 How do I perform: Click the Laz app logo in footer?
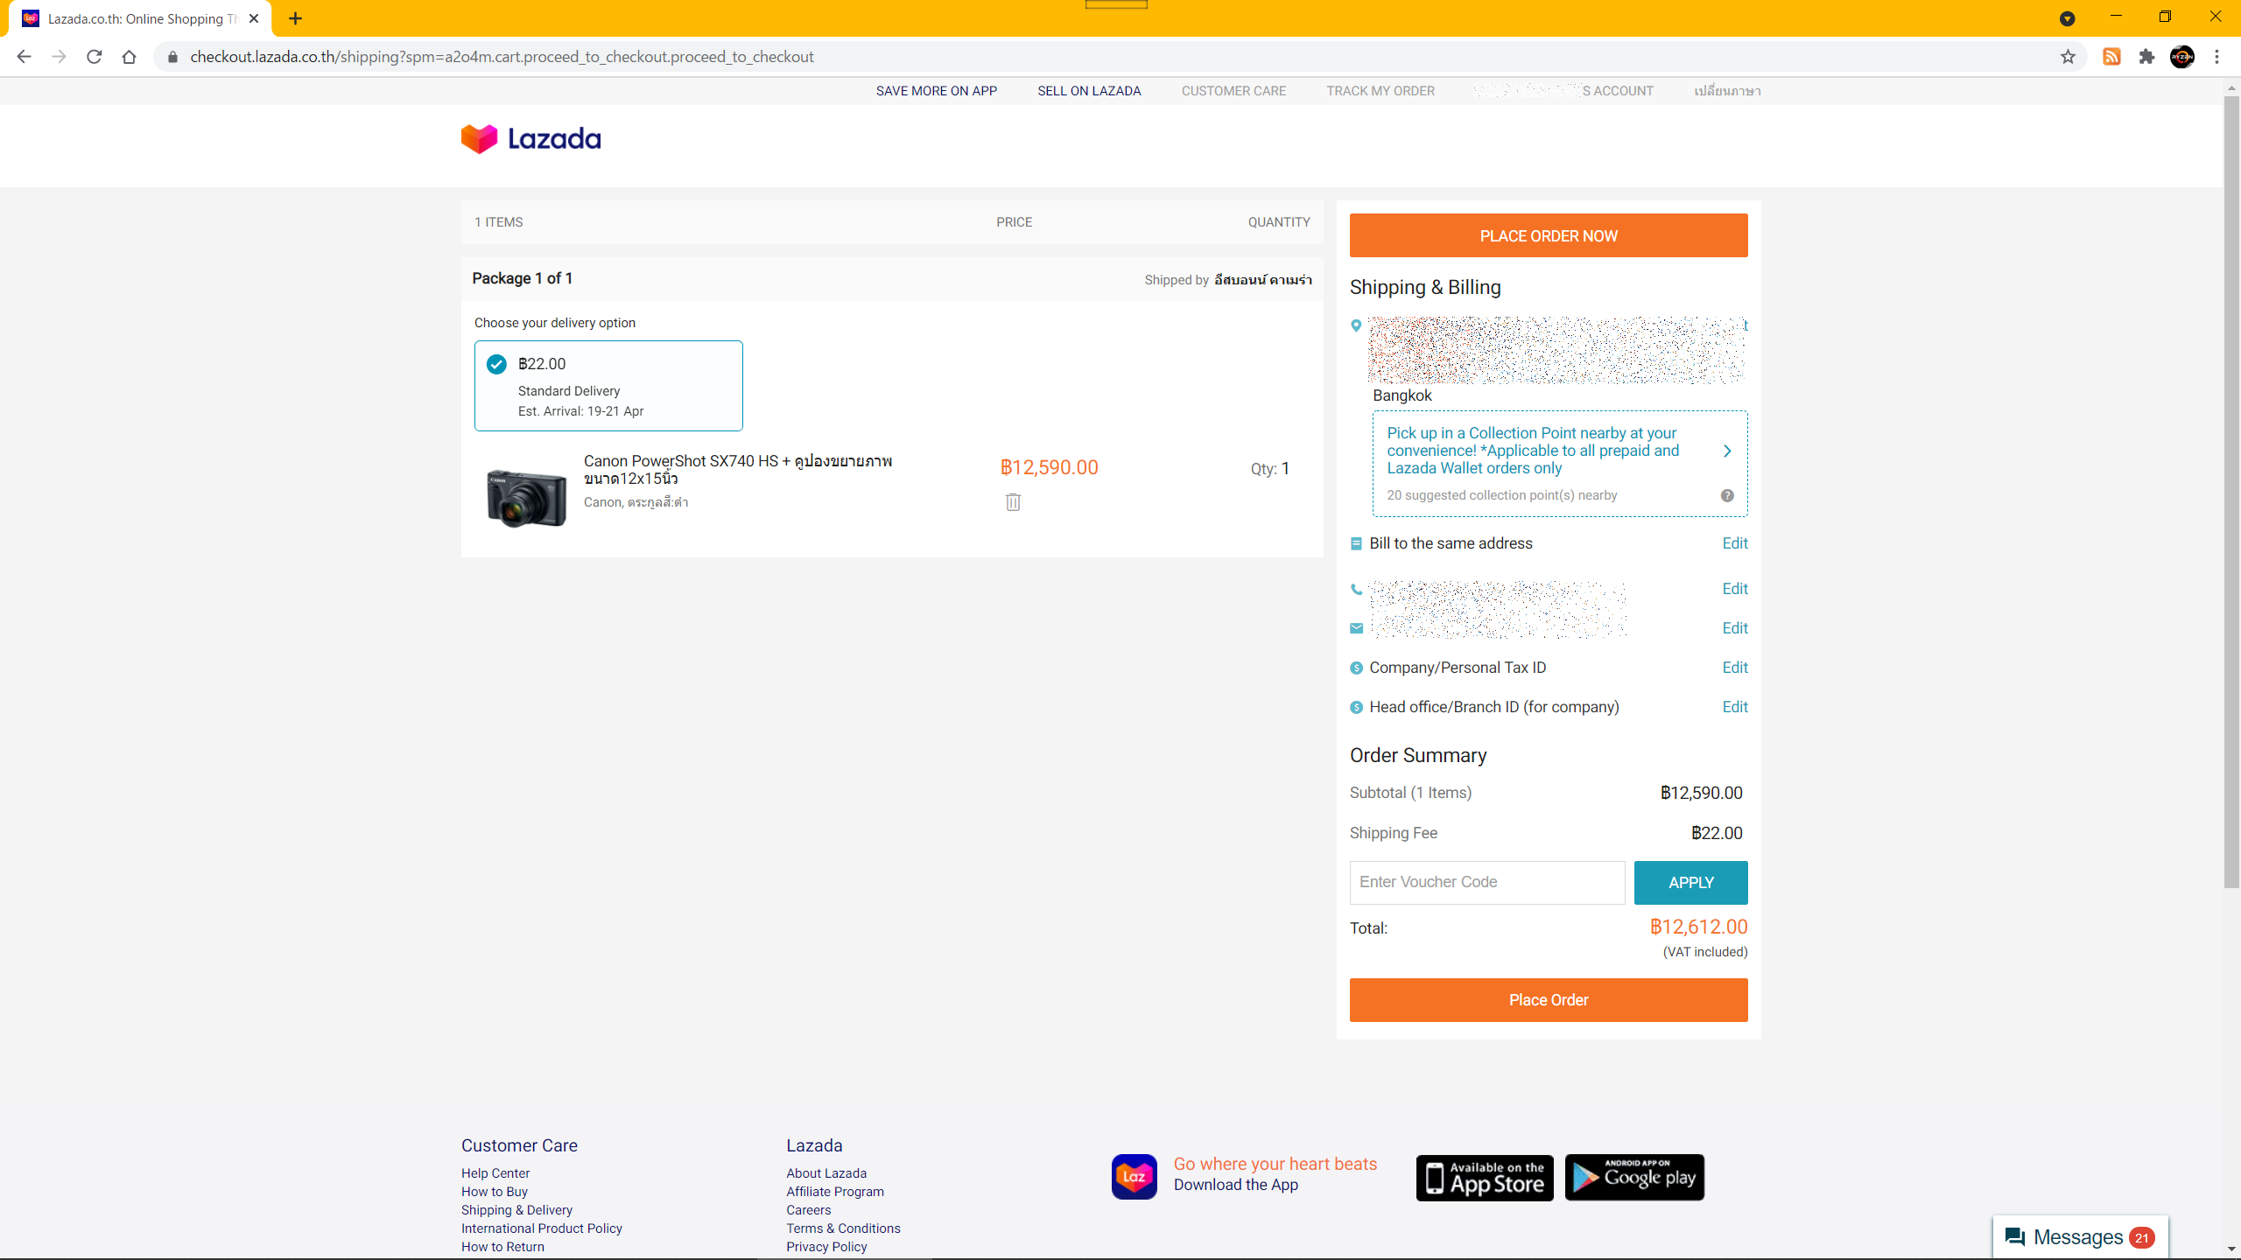(1134, 1177)
